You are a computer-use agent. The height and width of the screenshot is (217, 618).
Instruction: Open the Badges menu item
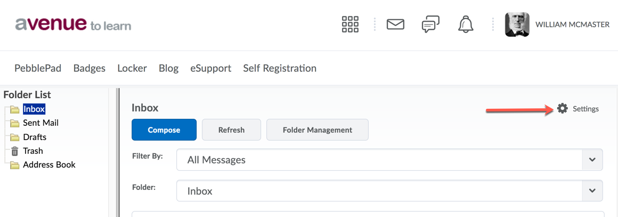tap(90, 68)
